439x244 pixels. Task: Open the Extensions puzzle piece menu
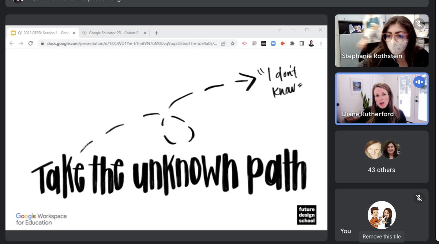pyautogui.click(x=292, y=43)
